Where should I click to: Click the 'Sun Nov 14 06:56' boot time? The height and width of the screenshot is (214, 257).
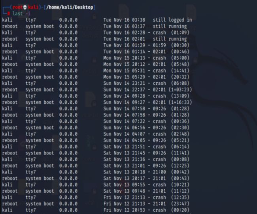point(124,128)
